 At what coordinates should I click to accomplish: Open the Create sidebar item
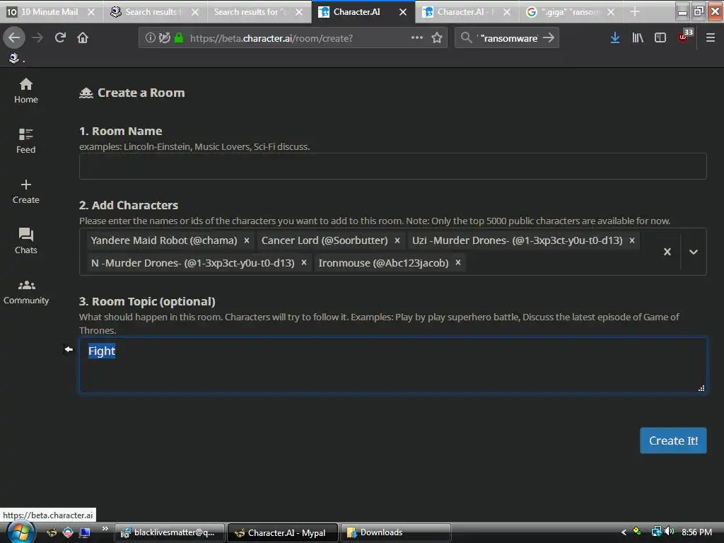(26, 191)
